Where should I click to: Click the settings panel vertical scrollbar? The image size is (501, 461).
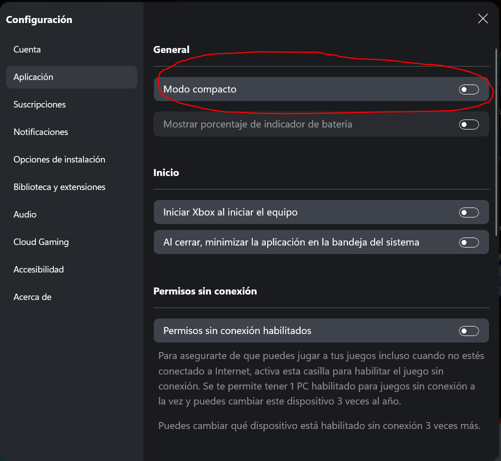[x=496, y=142]
